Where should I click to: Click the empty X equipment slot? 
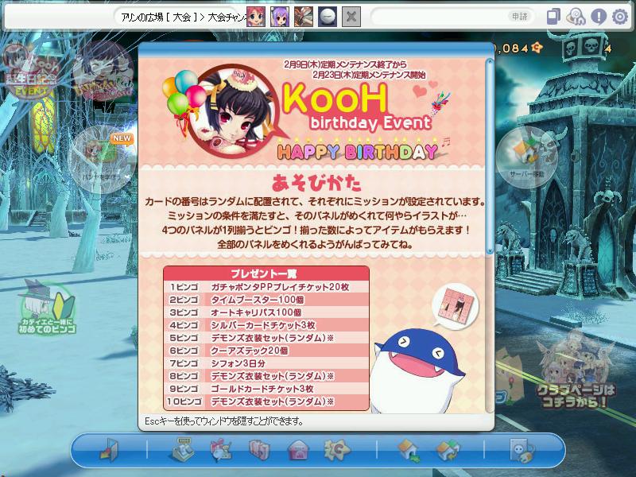tap(351, 17)
